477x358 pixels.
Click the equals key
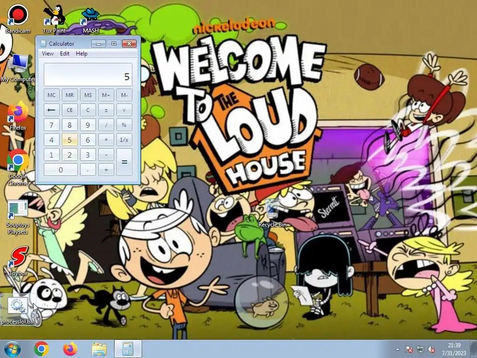pyautogui.click(x=124, y=162)
